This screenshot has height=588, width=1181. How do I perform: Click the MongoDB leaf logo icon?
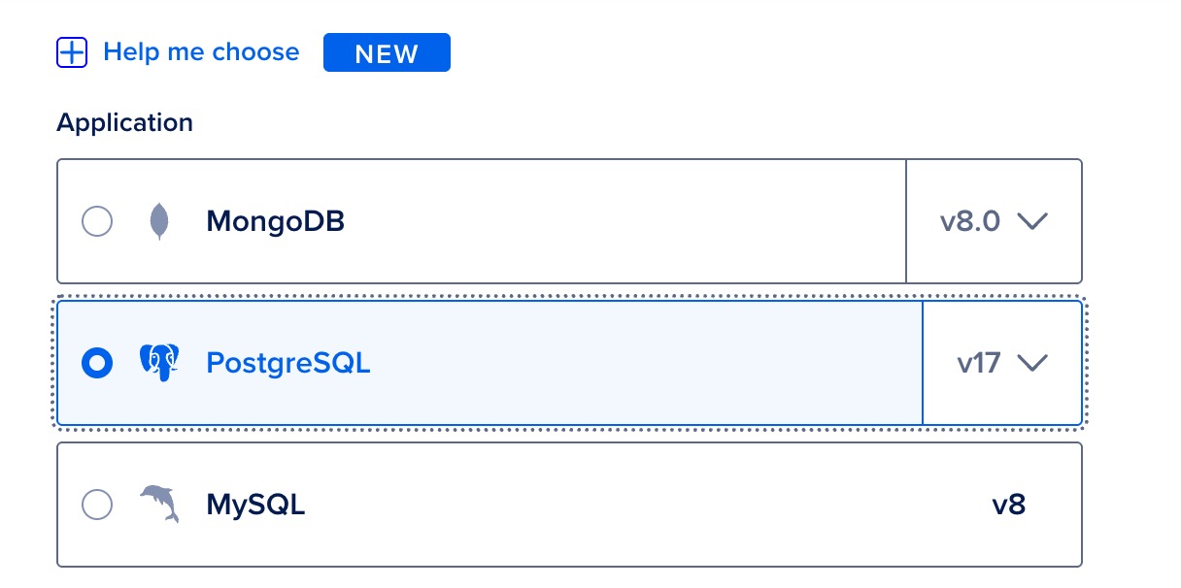pyautogui.click(x=158, y=222)
